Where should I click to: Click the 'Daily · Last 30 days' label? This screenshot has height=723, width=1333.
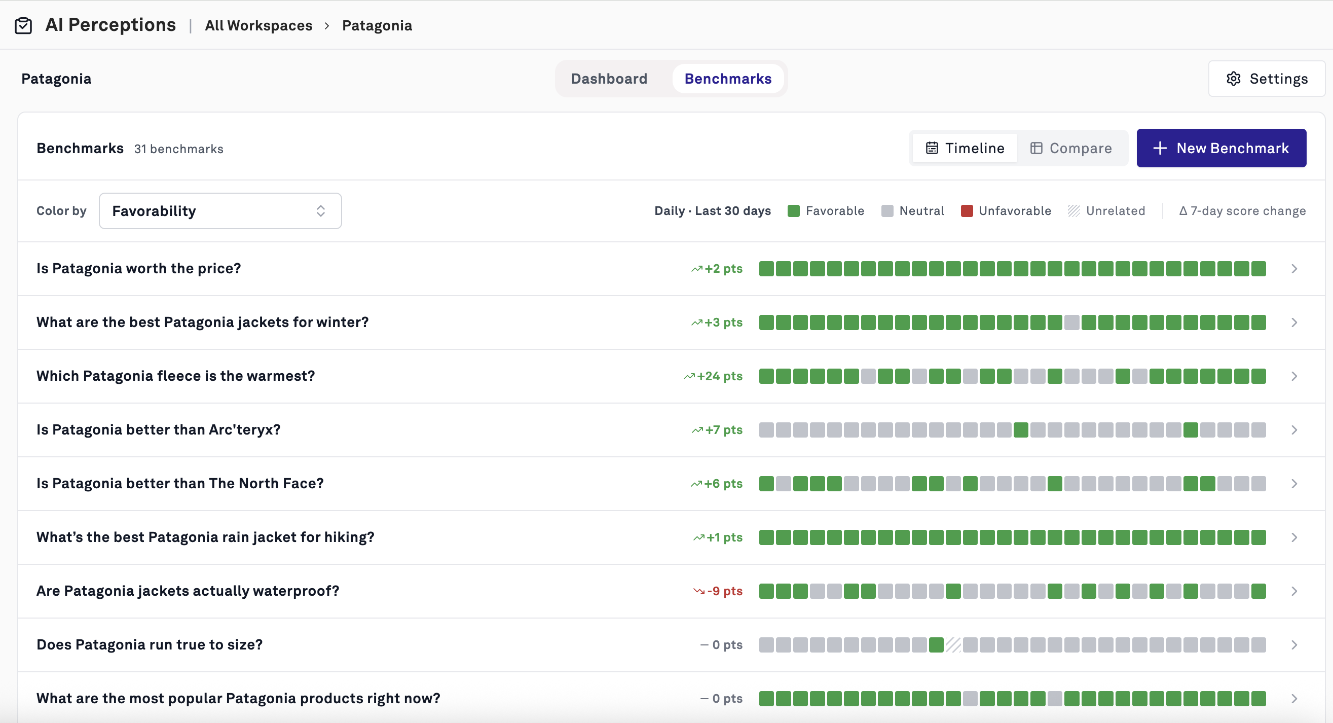click(713, 211)
